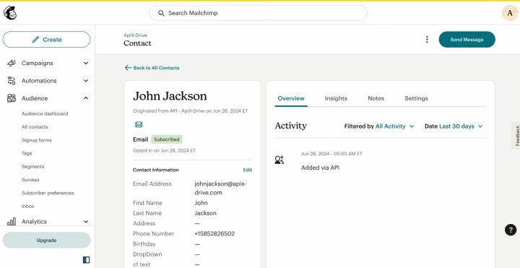
Task: Click the Audience people icon
Action: [12, 98]
